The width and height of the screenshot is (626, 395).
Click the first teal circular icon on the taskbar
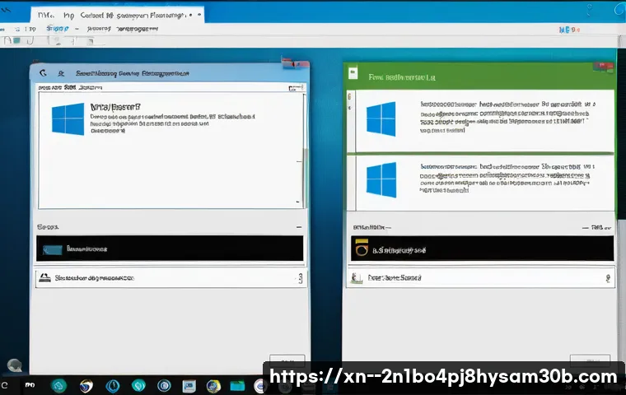pyautogui.click(x=59, y=385)
